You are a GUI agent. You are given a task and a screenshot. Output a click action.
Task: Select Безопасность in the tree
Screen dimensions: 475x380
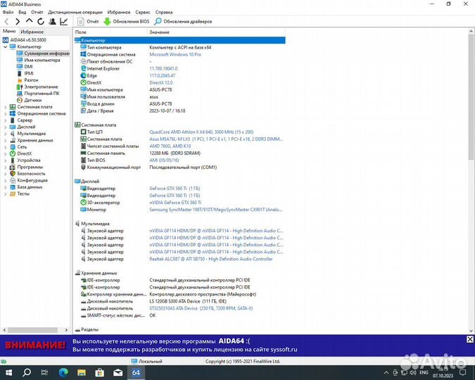tap(27, 174)
